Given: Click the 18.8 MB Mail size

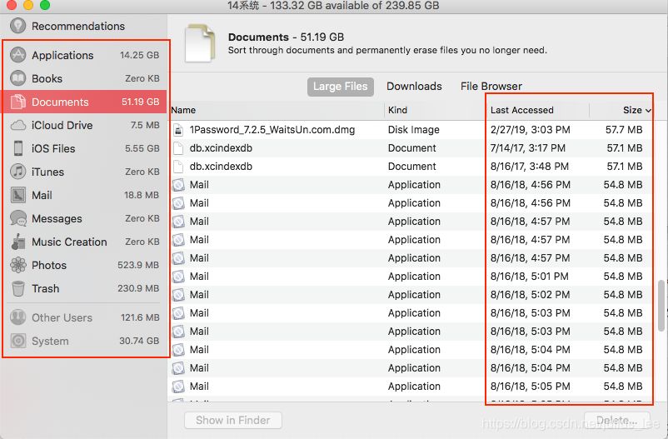Looking at the screenshot, I should (x=142, y=195).
